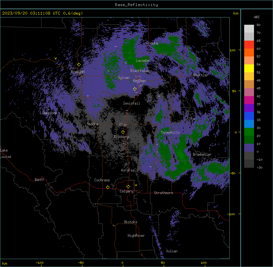This screenshot has height=267, width=273.
Task: Pick the yellow swatch between 54 and 51 dBZ
Action: pyautogui.click(x=249, y=68)
